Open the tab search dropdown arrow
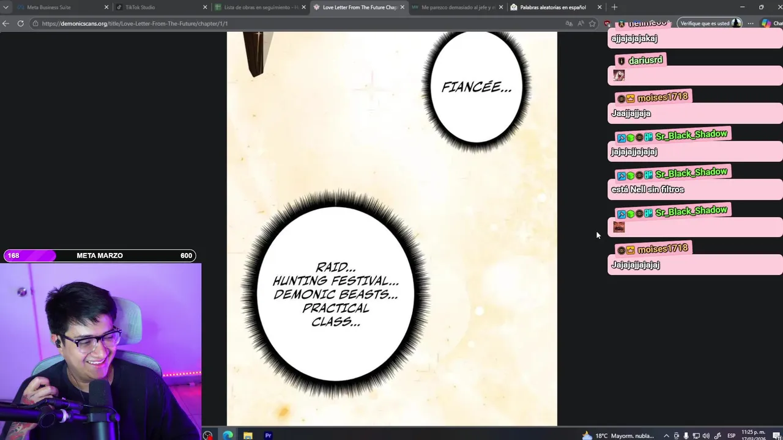Viewport: 783px width, 440px height. point(6,7)
